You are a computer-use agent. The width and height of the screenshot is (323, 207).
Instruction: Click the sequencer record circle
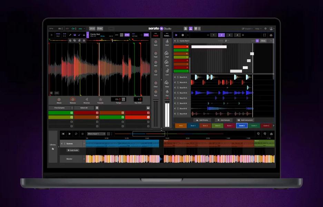pos(183,35)
